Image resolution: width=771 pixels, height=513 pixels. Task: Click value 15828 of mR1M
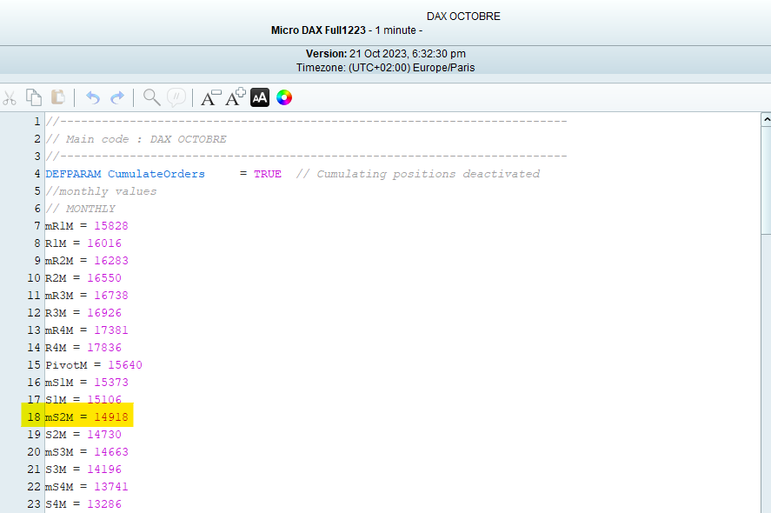tap(111, 226)
